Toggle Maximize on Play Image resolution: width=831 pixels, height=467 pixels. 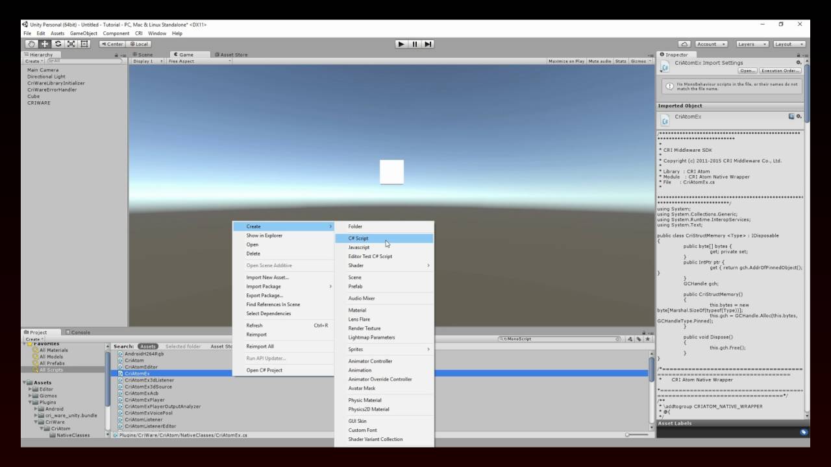(x=566, y=61)
